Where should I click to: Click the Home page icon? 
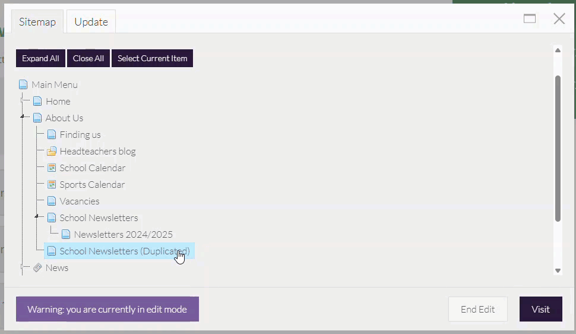click(37, 102)
